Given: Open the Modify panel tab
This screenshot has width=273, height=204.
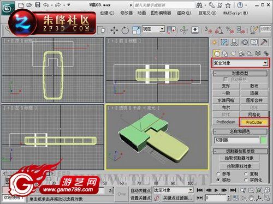Looking at the screenshot, I should [224, 43].
